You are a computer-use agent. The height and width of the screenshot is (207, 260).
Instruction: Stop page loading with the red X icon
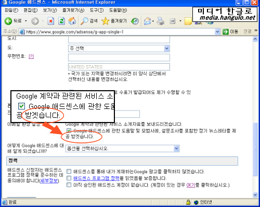tap(51, 21)
